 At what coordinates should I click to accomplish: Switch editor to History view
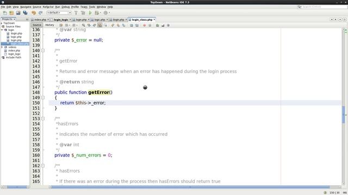49,25
